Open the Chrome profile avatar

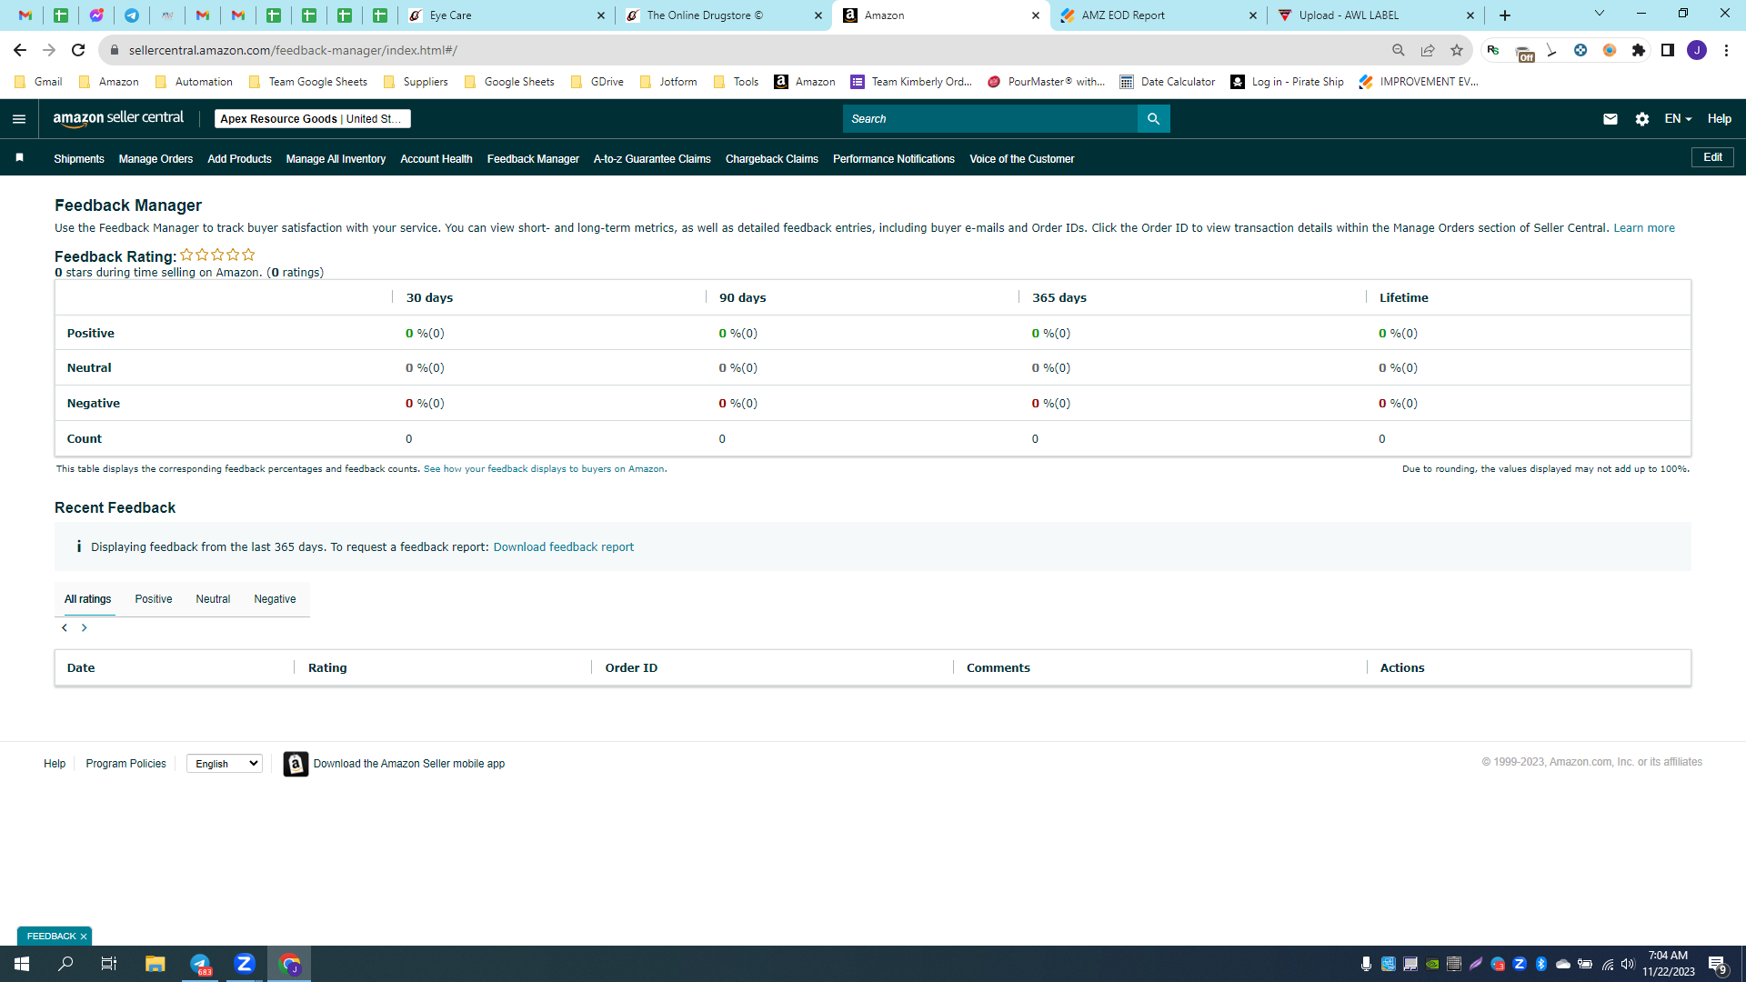click(x=1697, y=50)
